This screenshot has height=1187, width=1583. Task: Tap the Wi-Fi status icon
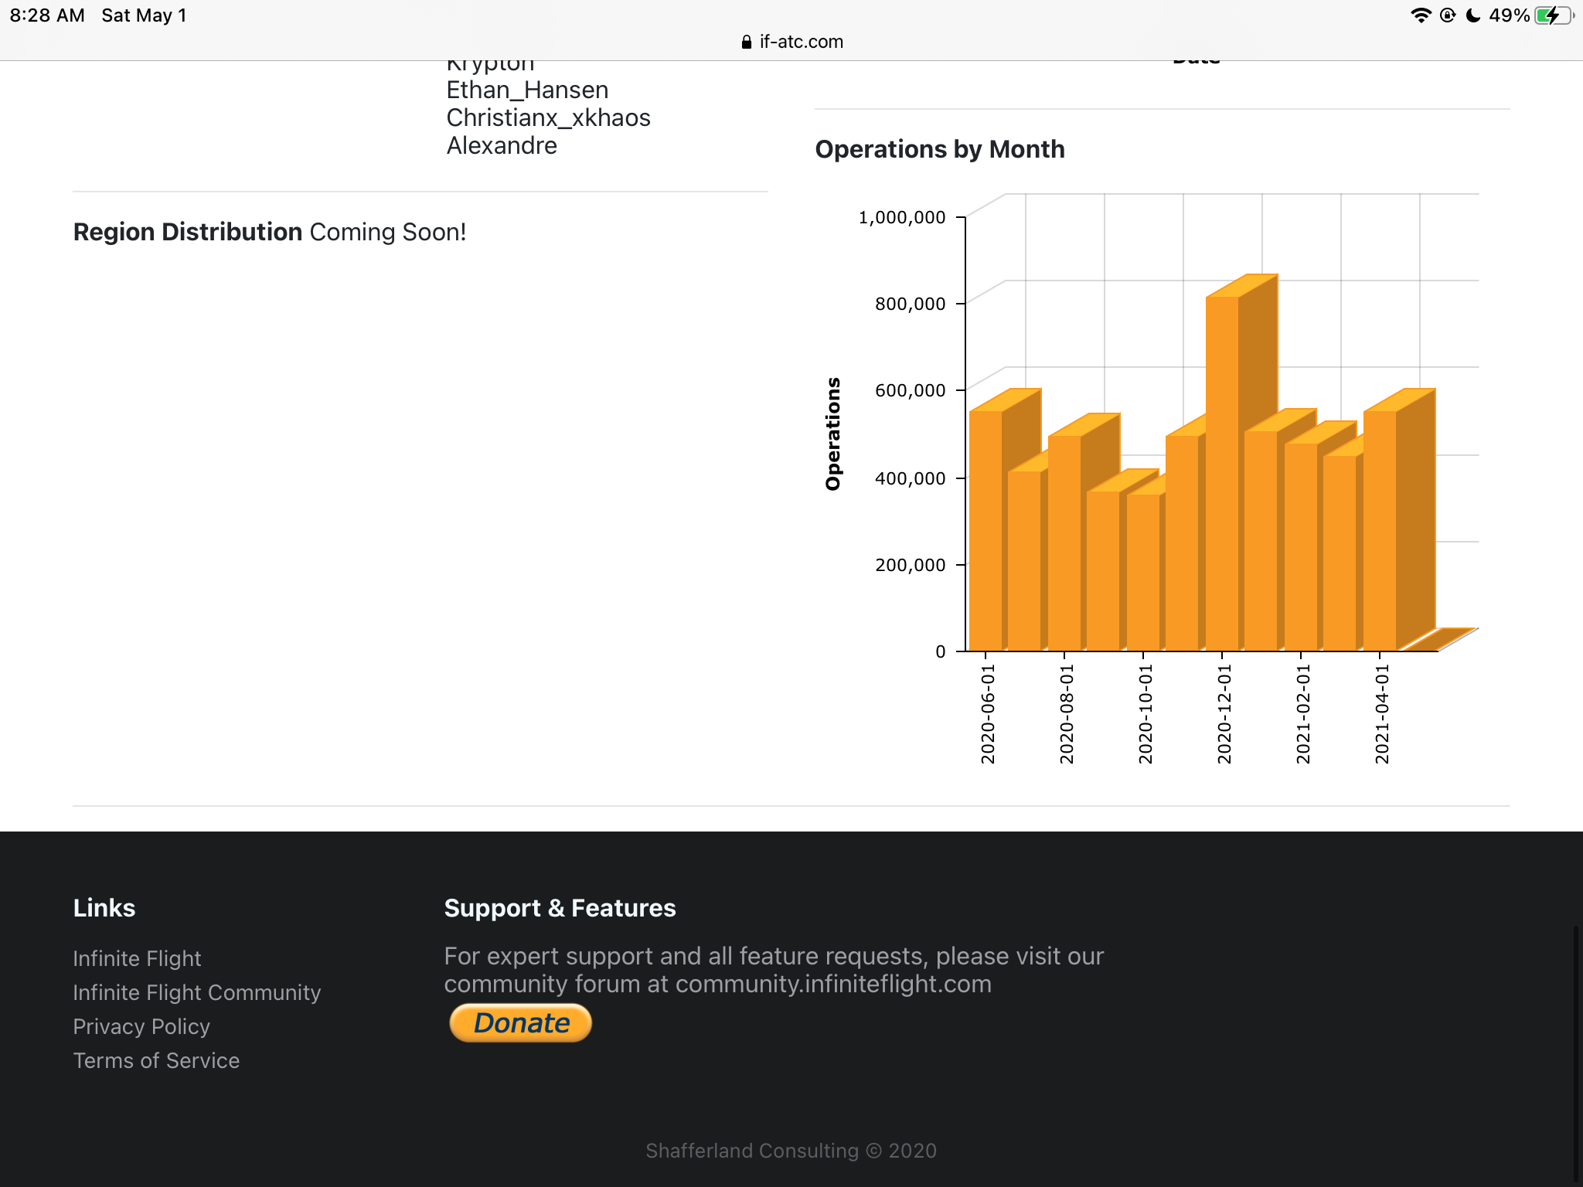[1421, 15]
